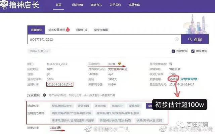Screen dimensions: 215x134
Task: Open the 关于我们 nav item
Action: point(115,5)
